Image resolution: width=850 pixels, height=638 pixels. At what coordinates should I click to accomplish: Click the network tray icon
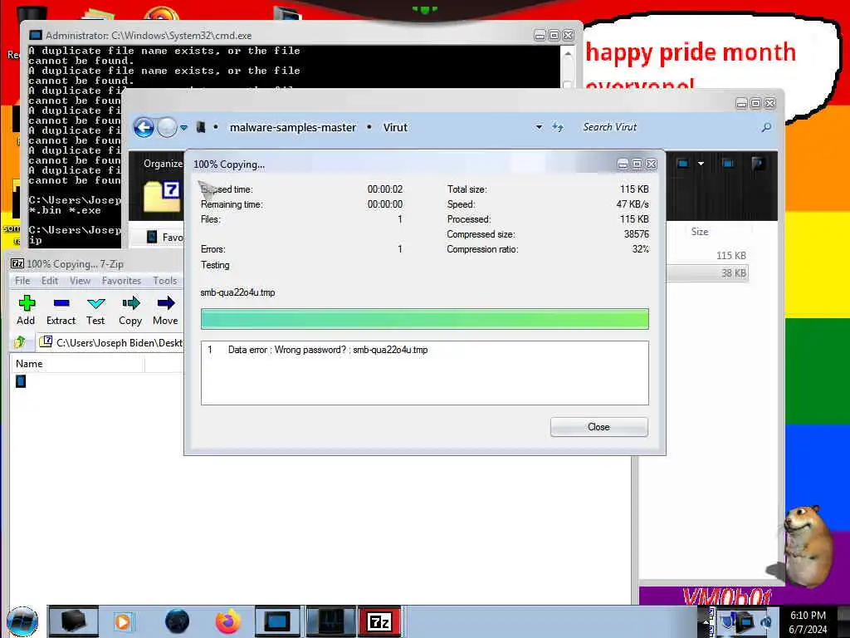tap(745, 621)
